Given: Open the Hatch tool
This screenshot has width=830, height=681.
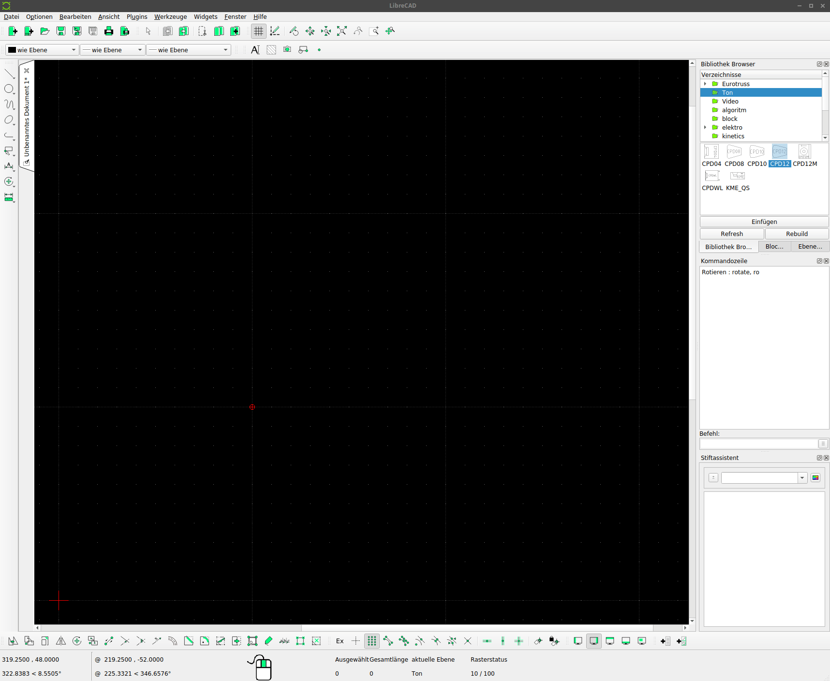Looking at the screenshot, I should coord(271,49).
